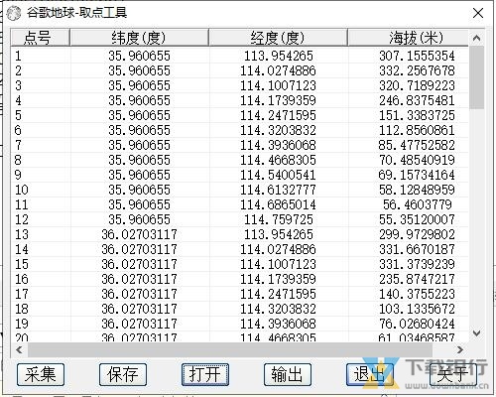Click the 纬度(度) column header

click(139, 38)
